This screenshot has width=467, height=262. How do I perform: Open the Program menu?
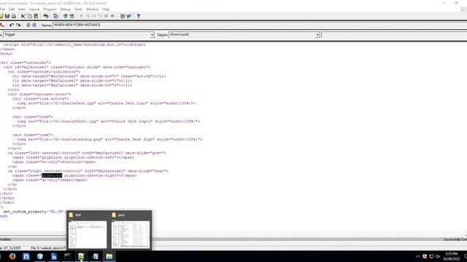[50, 9]
